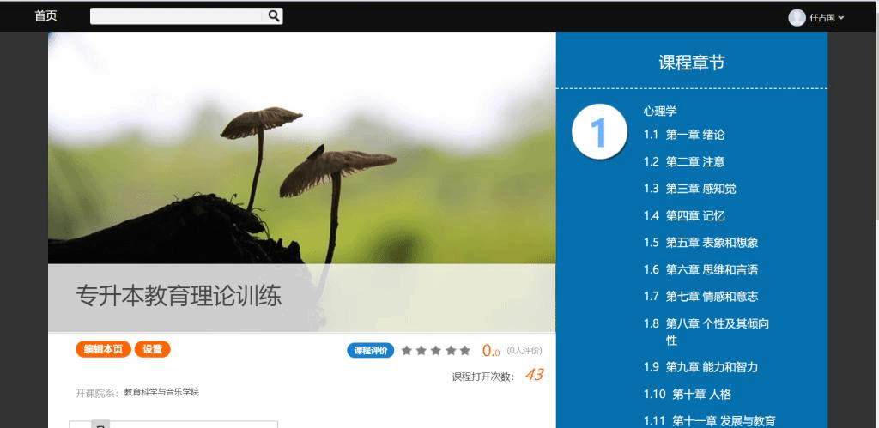The width and height of the screenshot is (879, 428).
Task: Click 教育科学与音乐学院 department name
Action: [x=161, y=392]
